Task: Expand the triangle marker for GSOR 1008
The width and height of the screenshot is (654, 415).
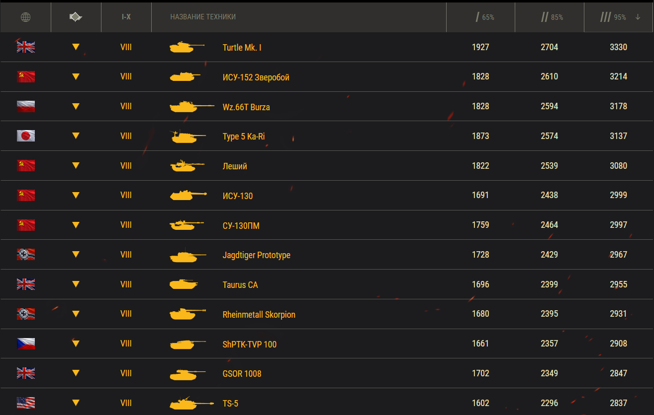Action: [x=76, y=373]
